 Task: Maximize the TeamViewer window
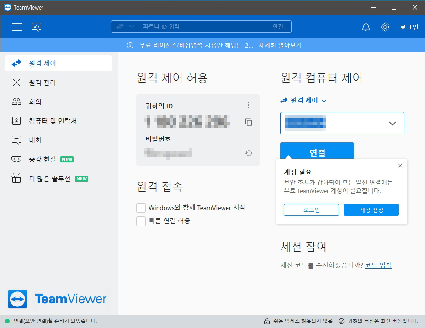click(394, 7)
